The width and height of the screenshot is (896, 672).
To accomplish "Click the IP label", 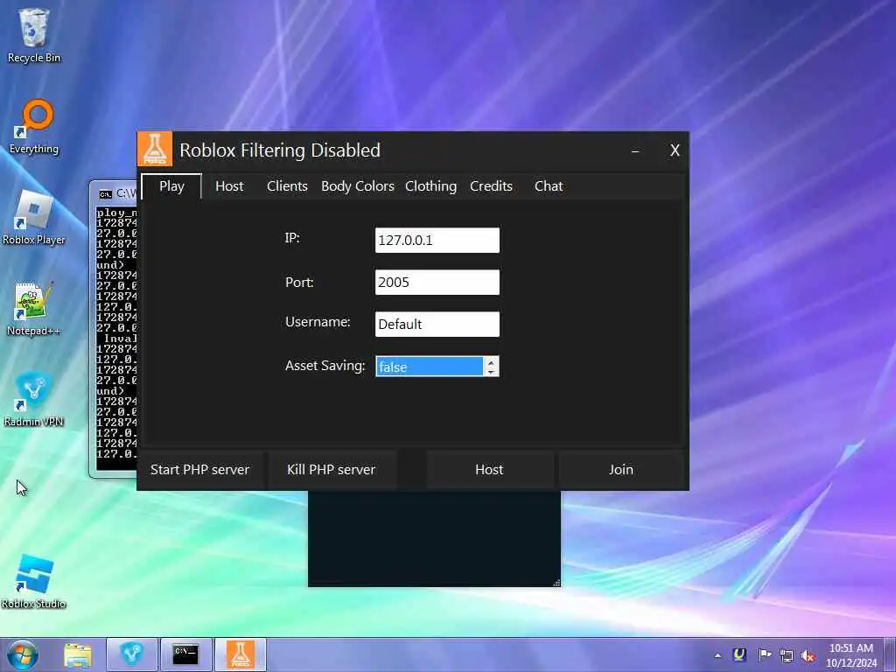I will click(292, 238).
